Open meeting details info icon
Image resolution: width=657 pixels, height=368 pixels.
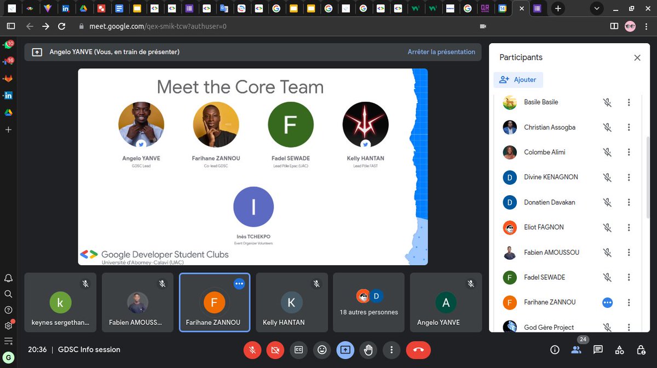[x=555, y=349]
